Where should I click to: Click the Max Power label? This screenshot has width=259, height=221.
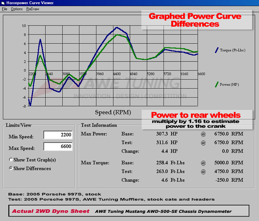(94, 134)
